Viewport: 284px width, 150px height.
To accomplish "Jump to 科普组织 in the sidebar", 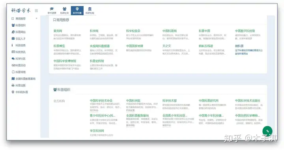I will tap(19, 25).
